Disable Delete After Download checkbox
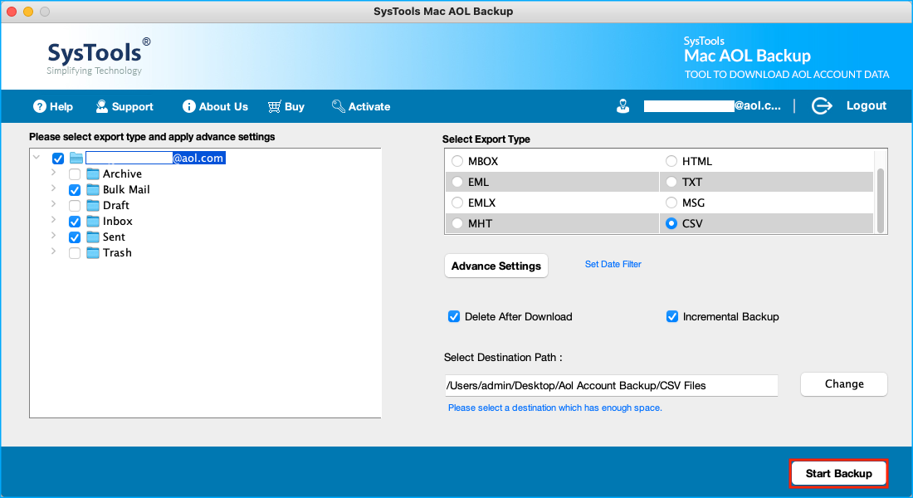Image resolution: width=913 pixels, height=498 pixels. pos(454,316)
